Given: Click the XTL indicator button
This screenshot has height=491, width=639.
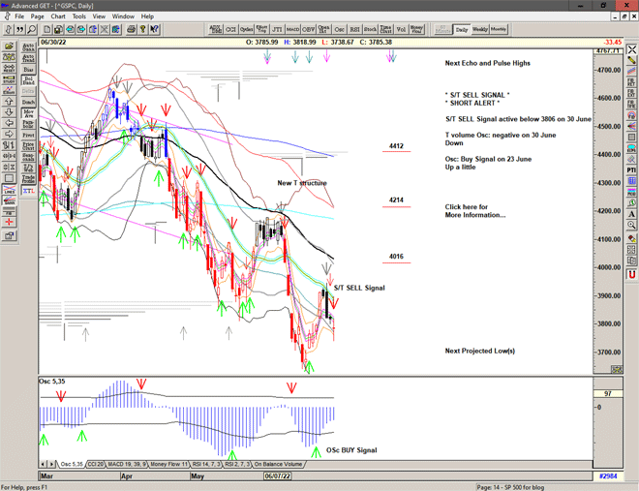Looking at the screenshot, I should point(28,193).
